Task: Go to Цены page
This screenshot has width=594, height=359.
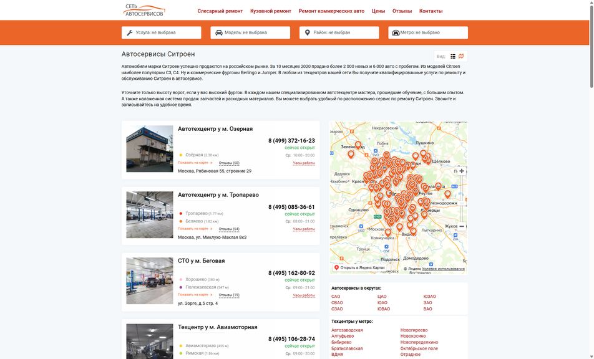Action: tap(378, 11)
